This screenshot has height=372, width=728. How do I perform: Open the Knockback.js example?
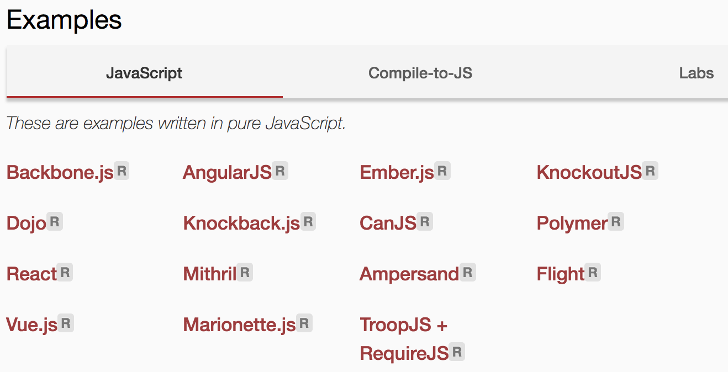pos(241,224)
